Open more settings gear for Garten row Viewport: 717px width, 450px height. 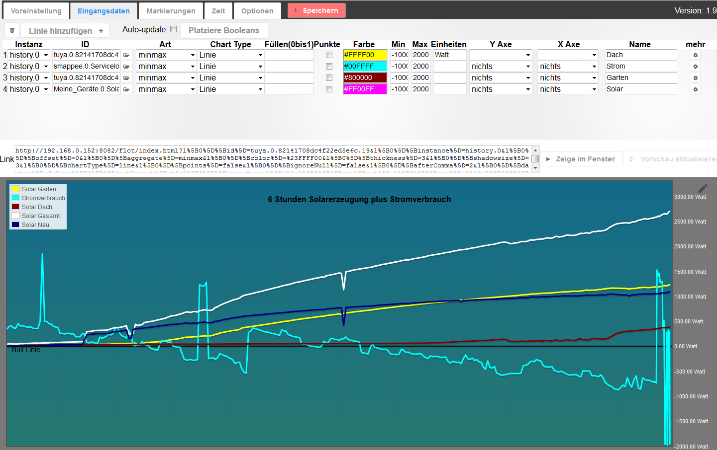[x=696, y=78]
